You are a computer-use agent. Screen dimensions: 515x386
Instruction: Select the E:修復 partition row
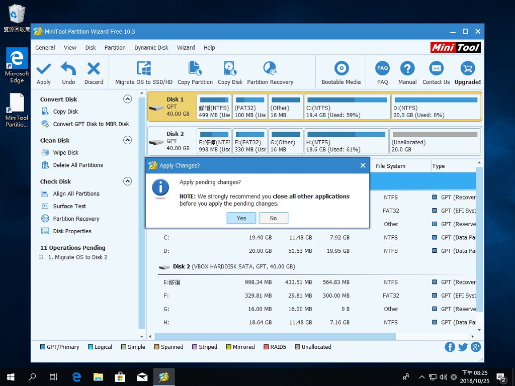[316, 282]
